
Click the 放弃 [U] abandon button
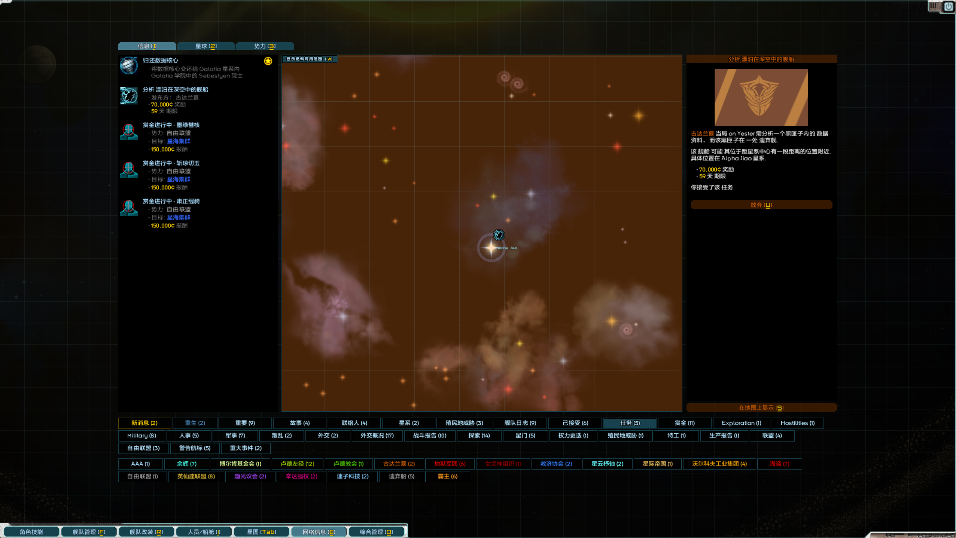click(x=761, y=205)
